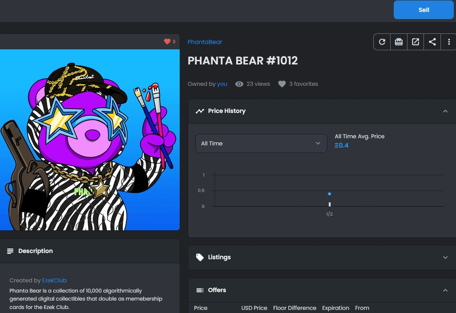Screen dimensions: 456x313
Task: Click the From column header
Action: point(362,308)
